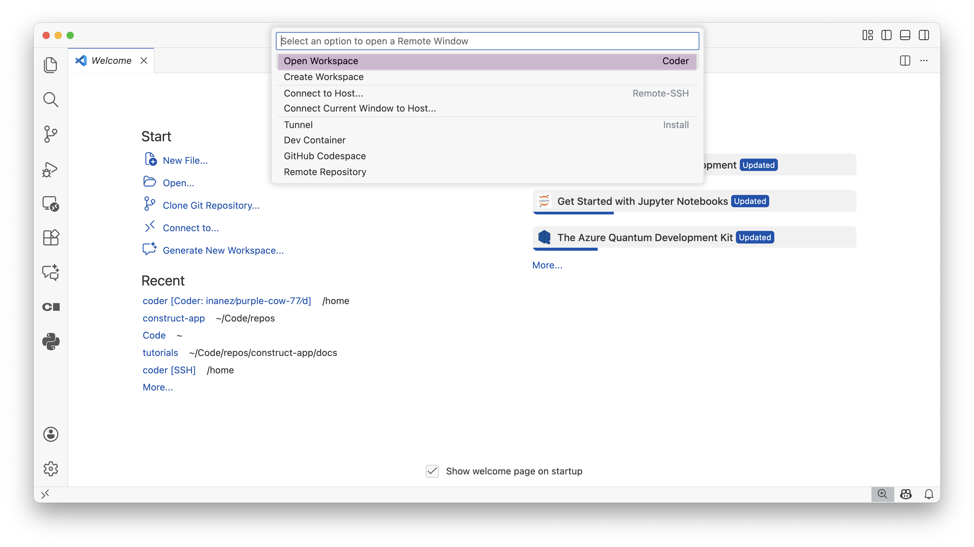This screenshot has height=547, width=974.
Task: Open the Coder extension view
Action: [51, 306]
